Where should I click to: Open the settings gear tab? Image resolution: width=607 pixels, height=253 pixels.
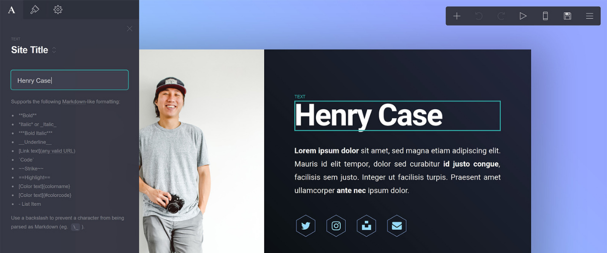pos(58,10)
